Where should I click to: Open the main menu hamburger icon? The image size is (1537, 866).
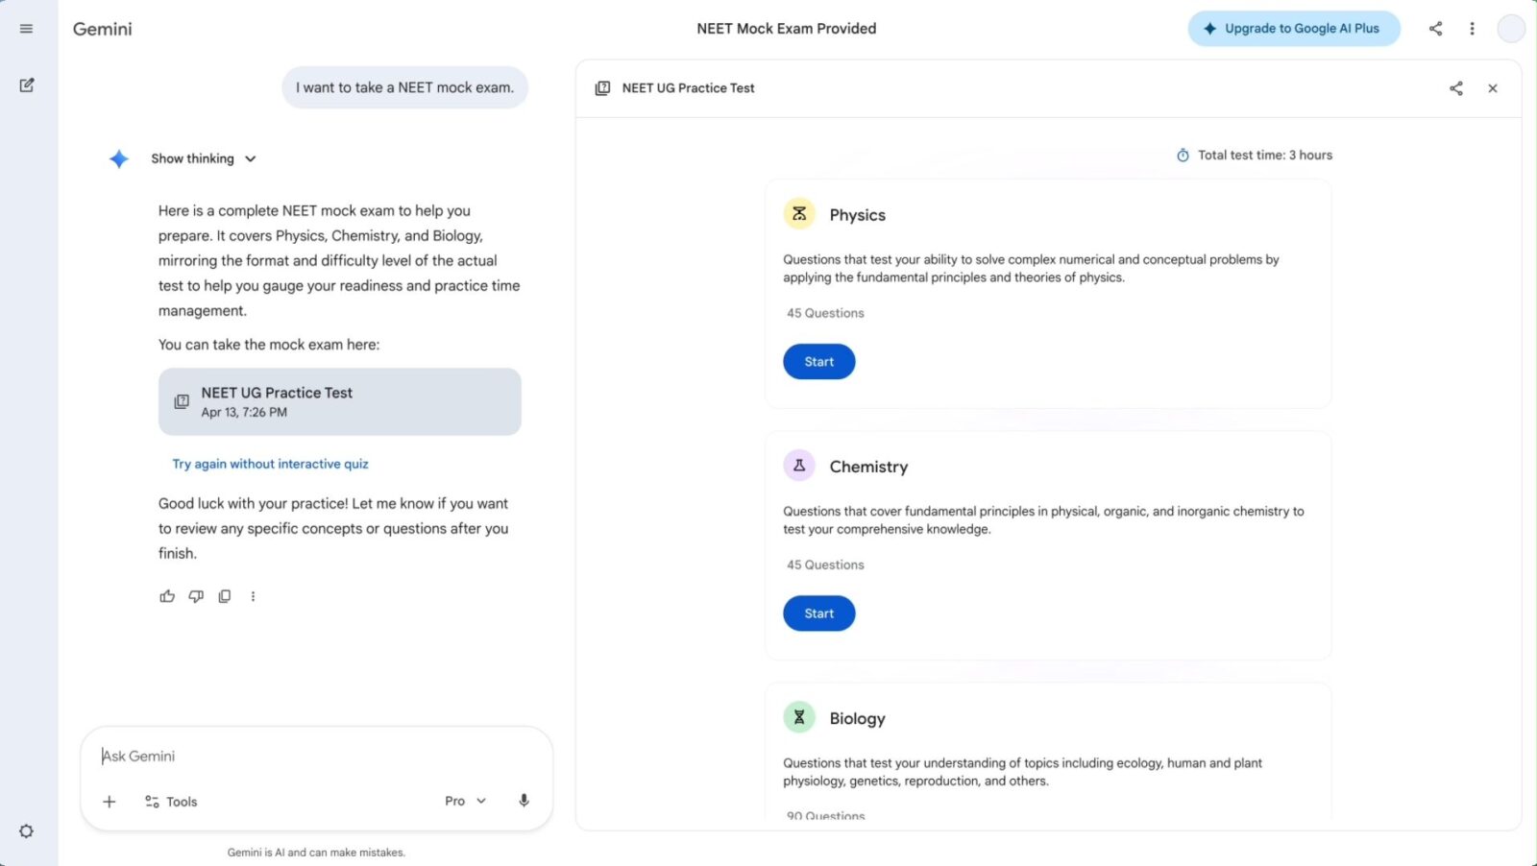(x=26, y=29)
